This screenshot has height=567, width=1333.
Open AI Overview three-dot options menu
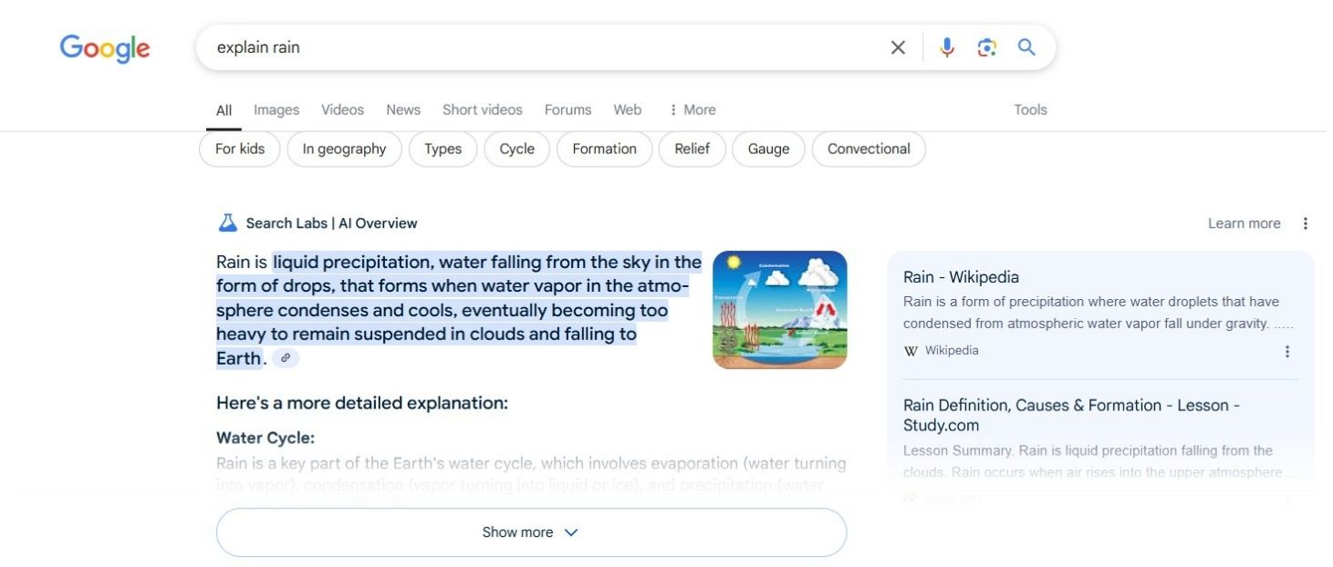point(1305,223)
